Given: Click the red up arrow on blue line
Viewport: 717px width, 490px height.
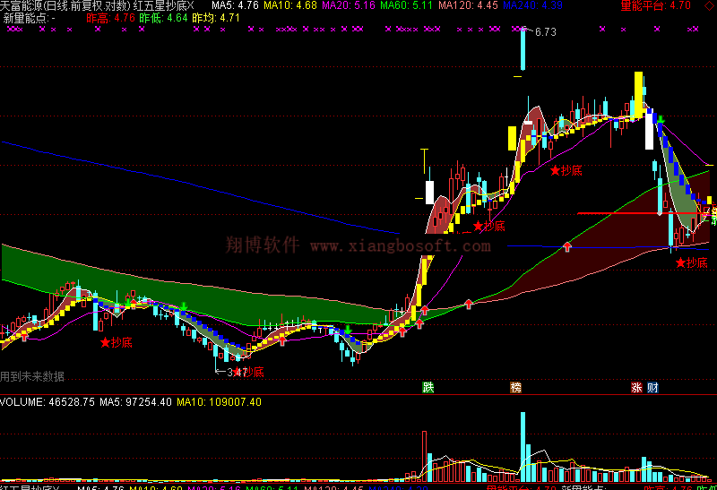Looking at the screenshot, I should (566, 245).
